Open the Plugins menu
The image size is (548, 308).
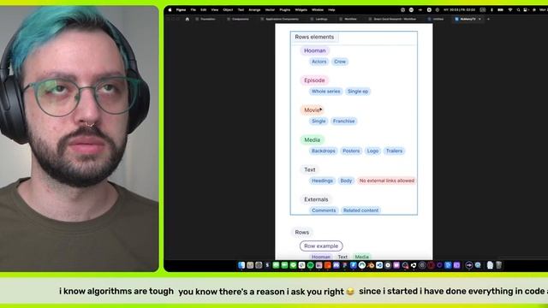285,9
